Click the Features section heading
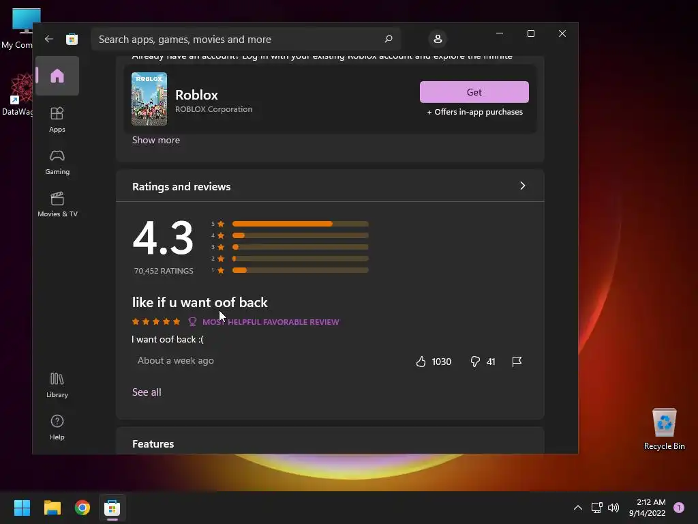The width and height of the screenshot is (698, 524). pyautogui.click(x=153, y=443)
